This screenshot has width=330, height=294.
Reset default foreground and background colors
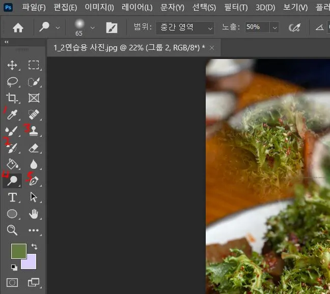pos(14,268)
